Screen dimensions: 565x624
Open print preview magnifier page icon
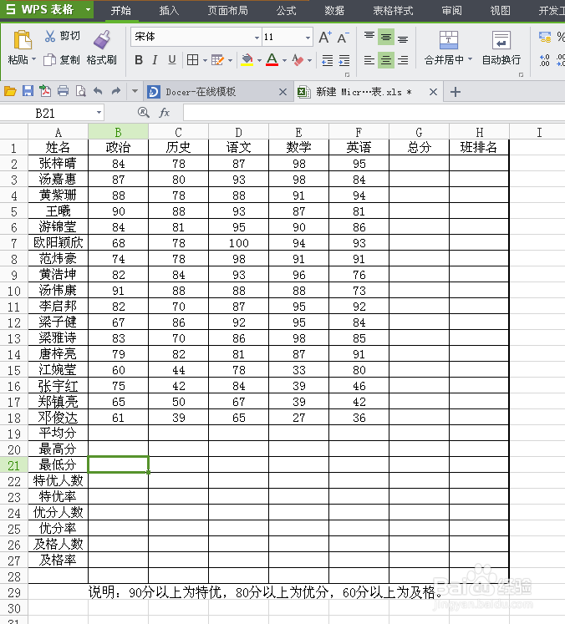80,92
